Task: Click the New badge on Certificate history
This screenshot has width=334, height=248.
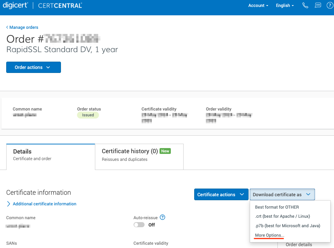Action: [x=165, y=151]
